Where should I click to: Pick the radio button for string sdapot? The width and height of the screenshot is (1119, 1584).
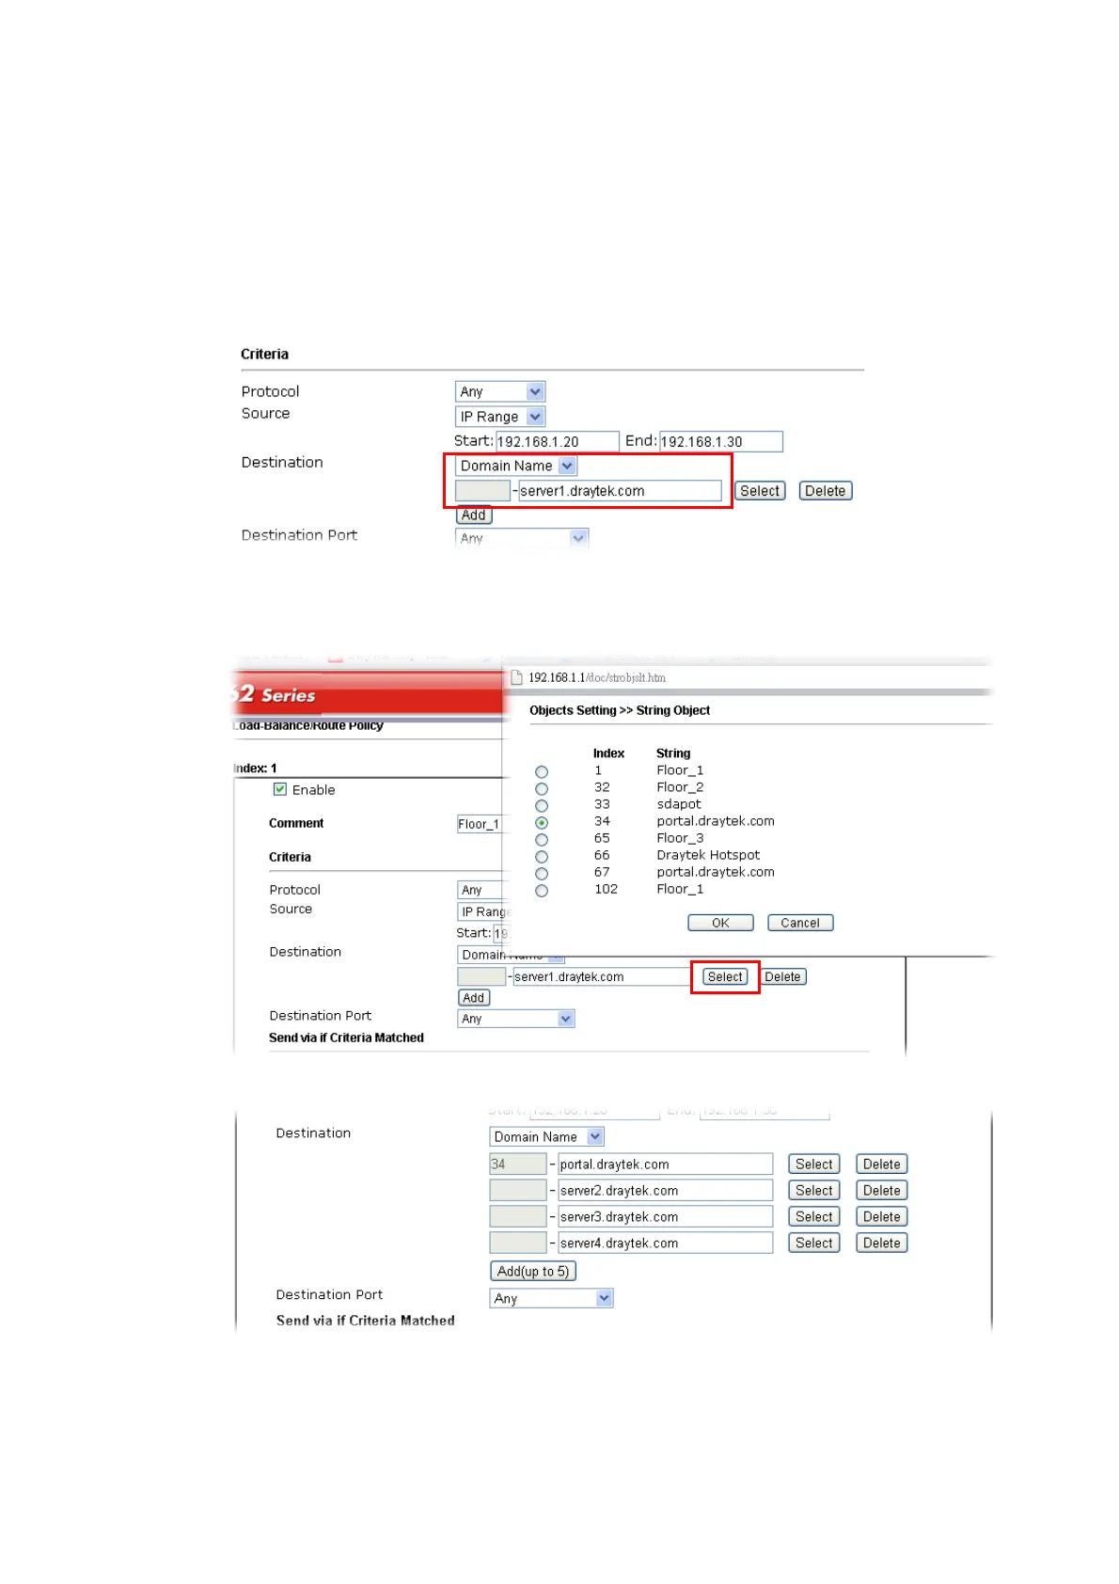[542, 806]
